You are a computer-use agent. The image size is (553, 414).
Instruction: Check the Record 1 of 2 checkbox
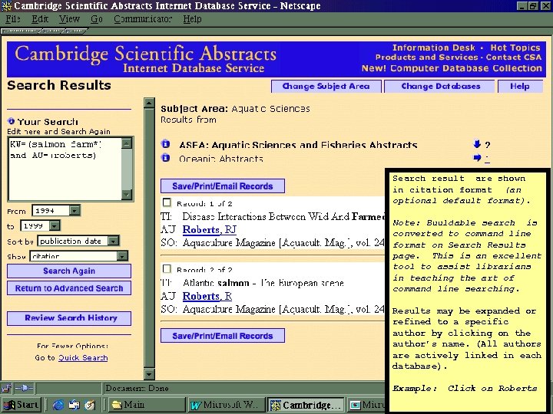click(167, 202)
